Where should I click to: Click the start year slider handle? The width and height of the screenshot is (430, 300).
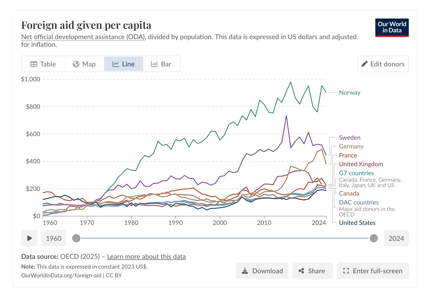[76, 238]
